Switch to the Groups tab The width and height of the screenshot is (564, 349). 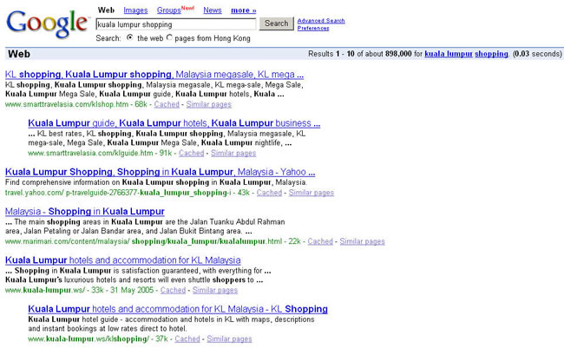pyautogui.click(x=169, y=10)
